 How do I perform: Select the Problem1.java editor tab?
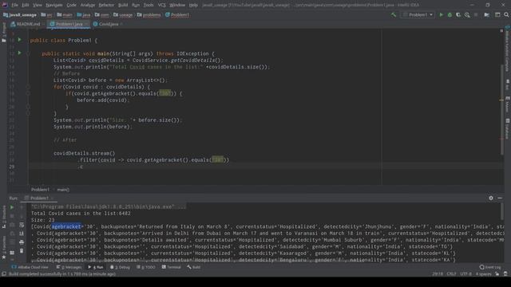[x=69, y=24]
